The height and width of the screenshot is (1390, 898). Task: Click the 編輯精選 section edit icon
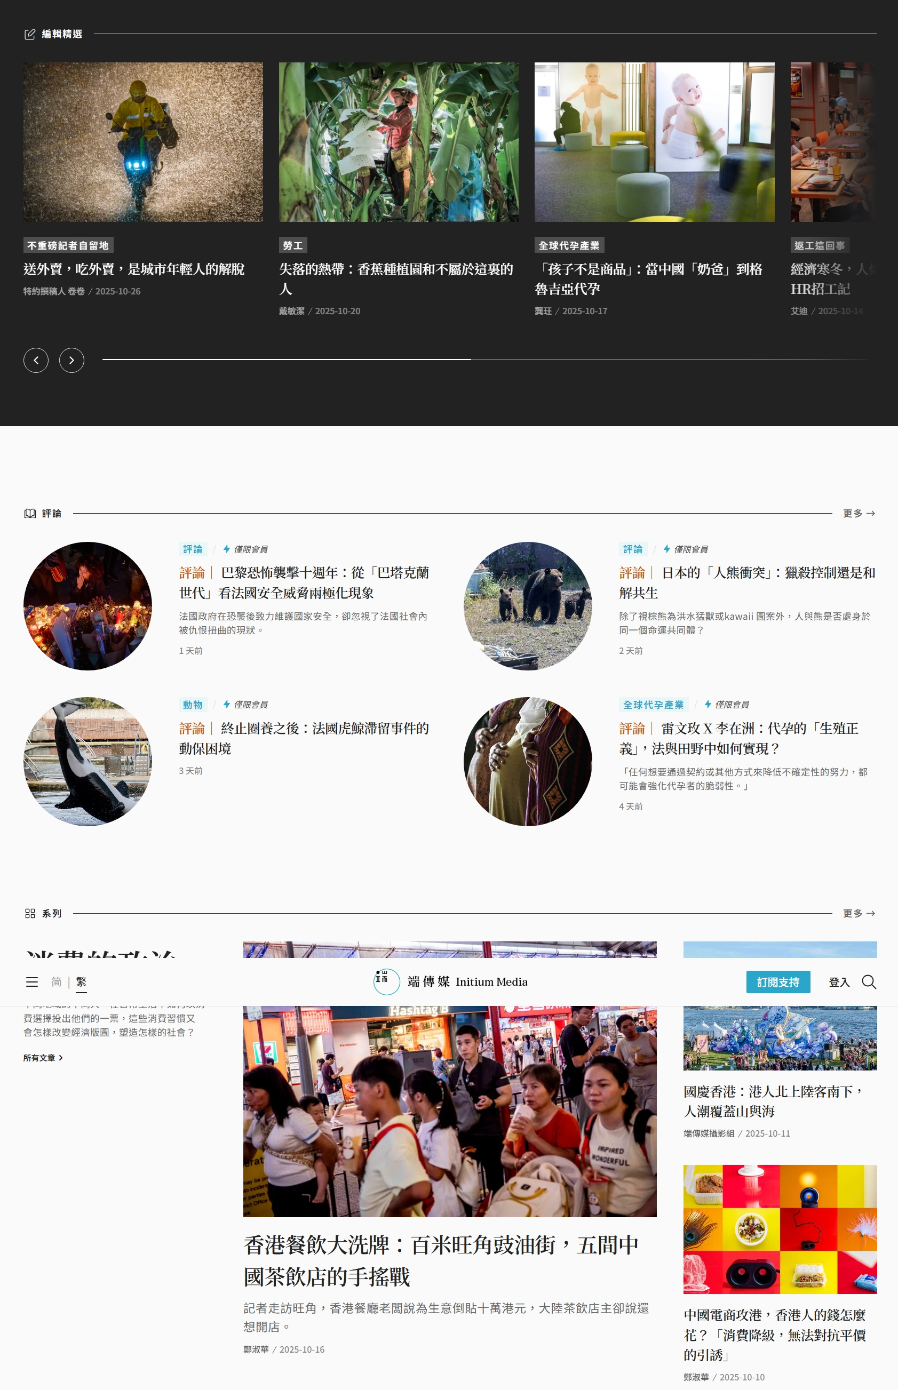coord(30,34)
